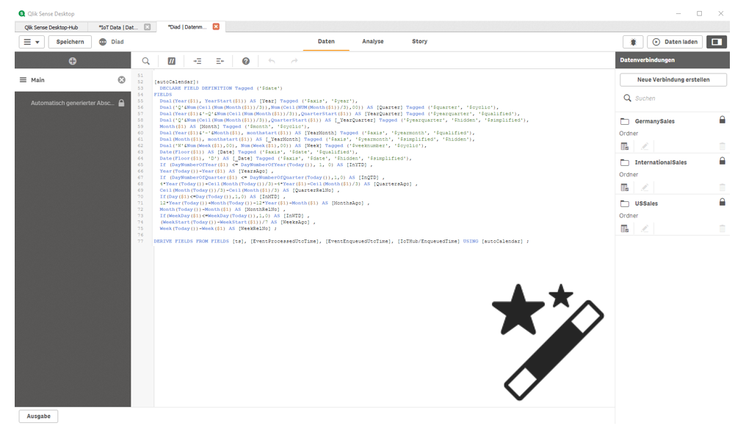Image resolution: width=746 pixels, height=437 pixels.
Task: Click edit pencil icon under GermanySales
Action: [x=645, y=146]
